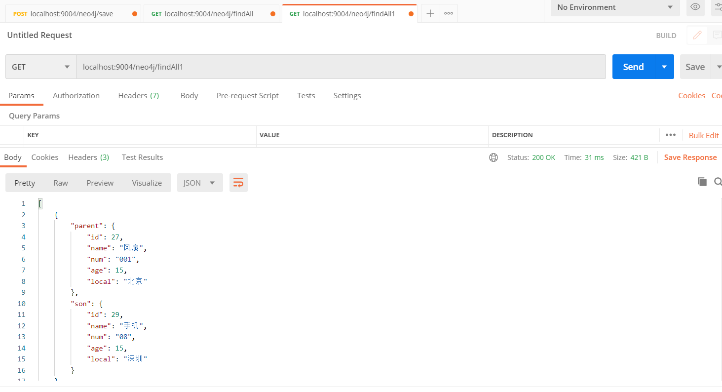
Task: Expand the Send button arrow options
Action: 664,67
